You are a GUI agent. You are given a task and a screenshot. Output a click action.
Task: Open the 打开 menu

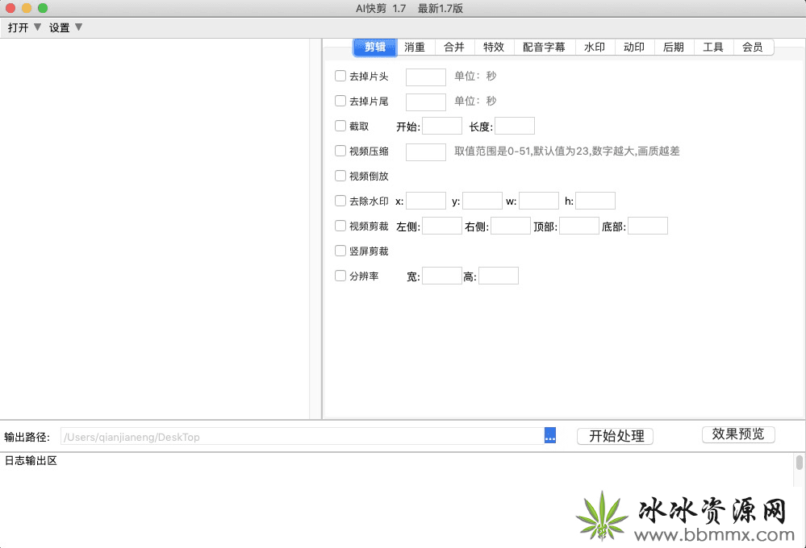coord(23,27)
